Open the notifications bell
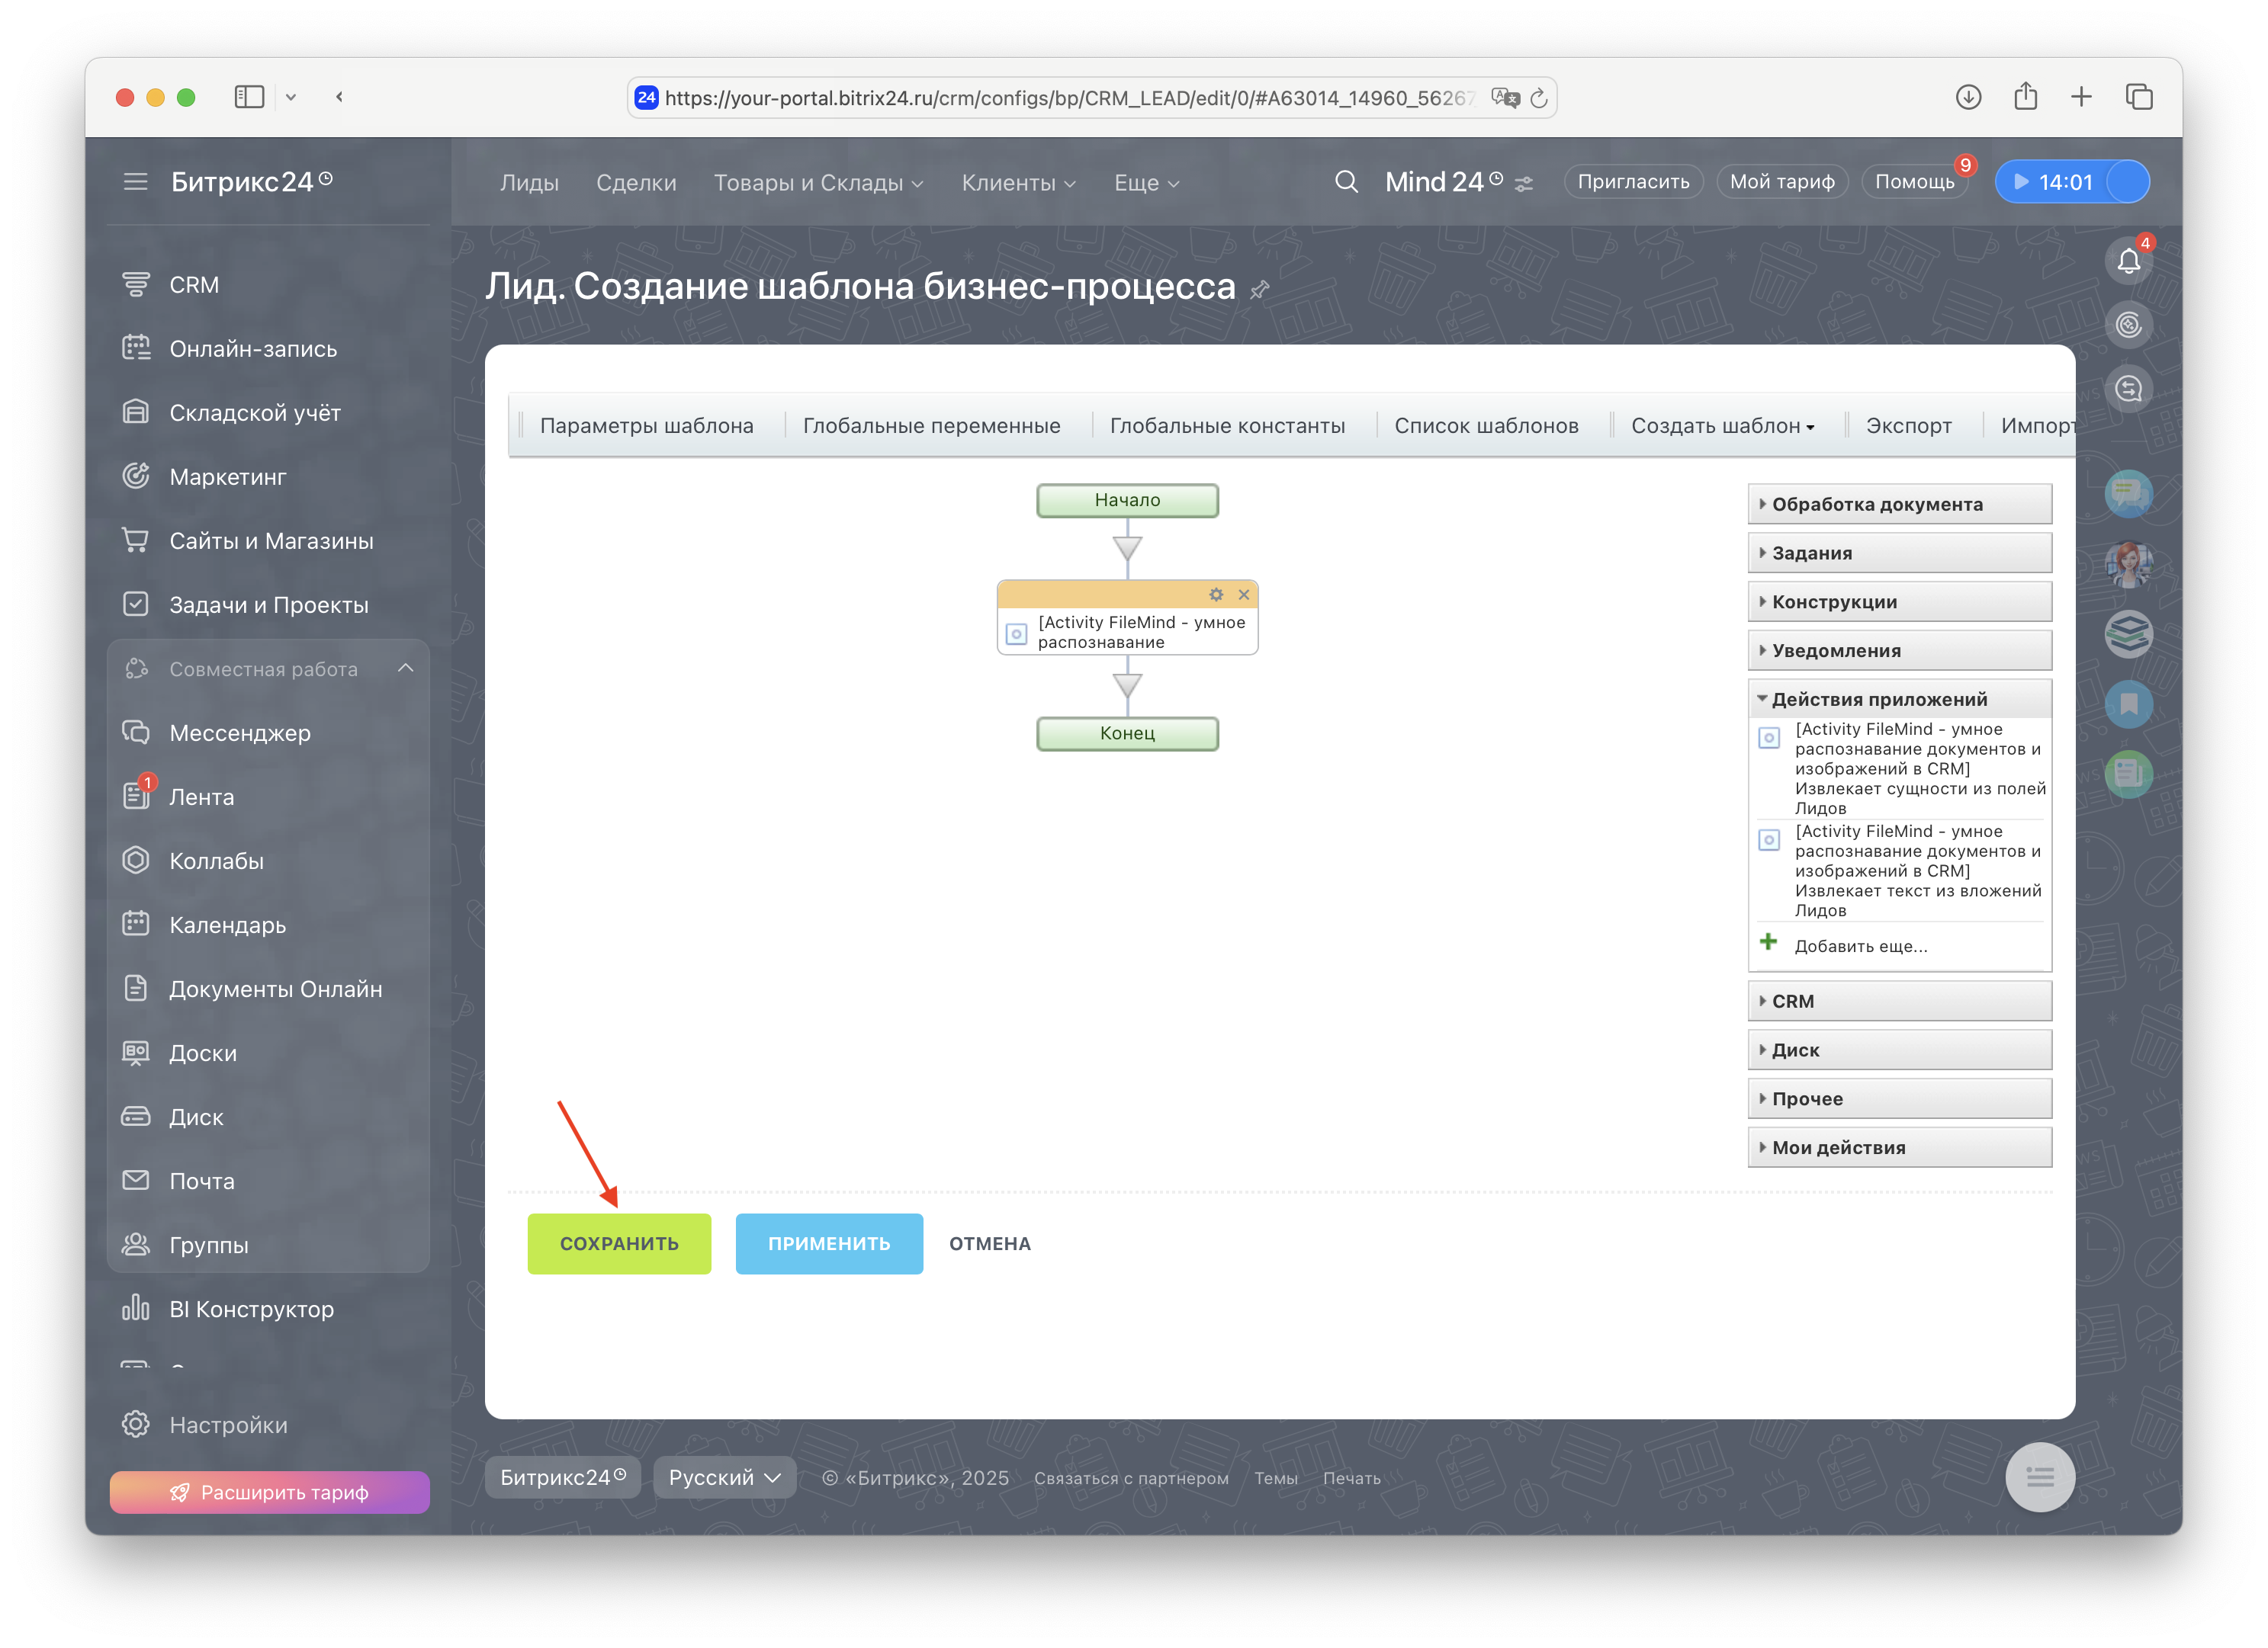 coord(2128,262)
